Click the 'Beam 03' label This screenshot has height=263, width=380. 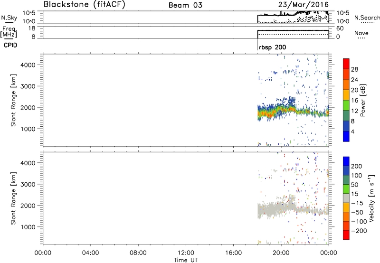click(185, 5)
